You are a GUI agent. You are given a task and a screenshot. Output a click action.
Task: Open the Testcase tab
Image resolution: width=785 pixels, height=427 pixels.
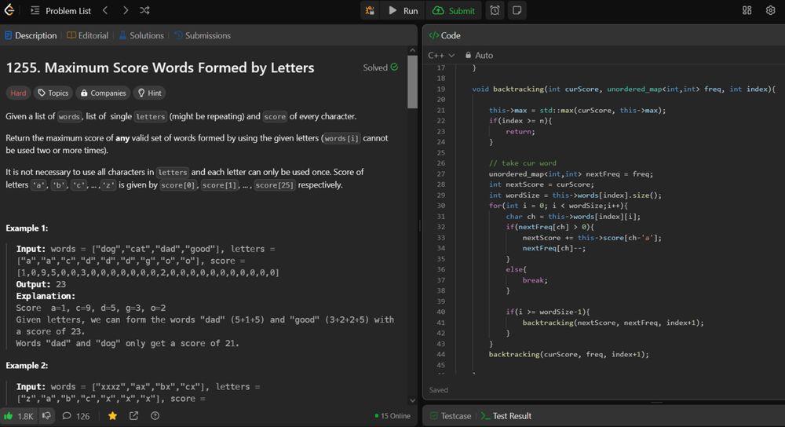pos(451,416)
